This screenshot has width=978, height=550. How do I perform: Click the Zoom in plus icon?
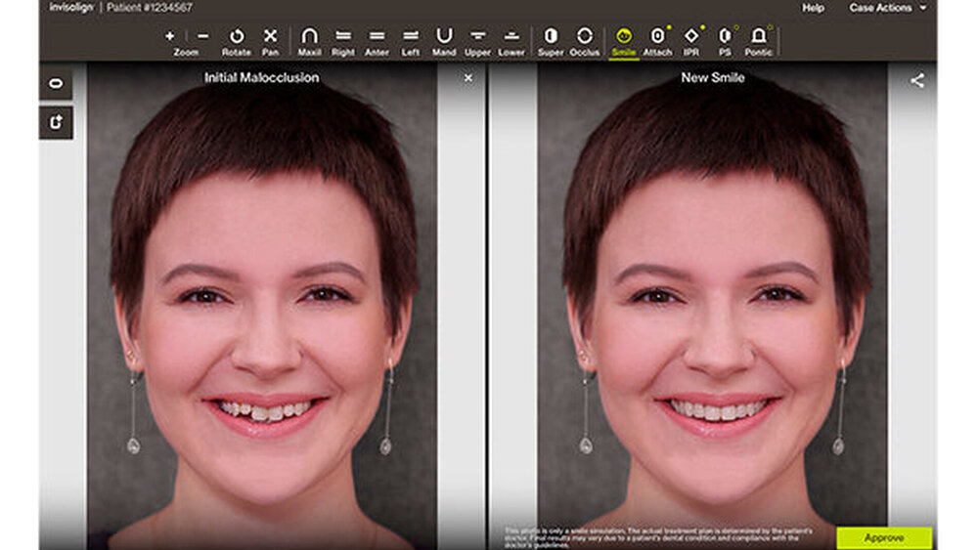click(x=170, y=36)
